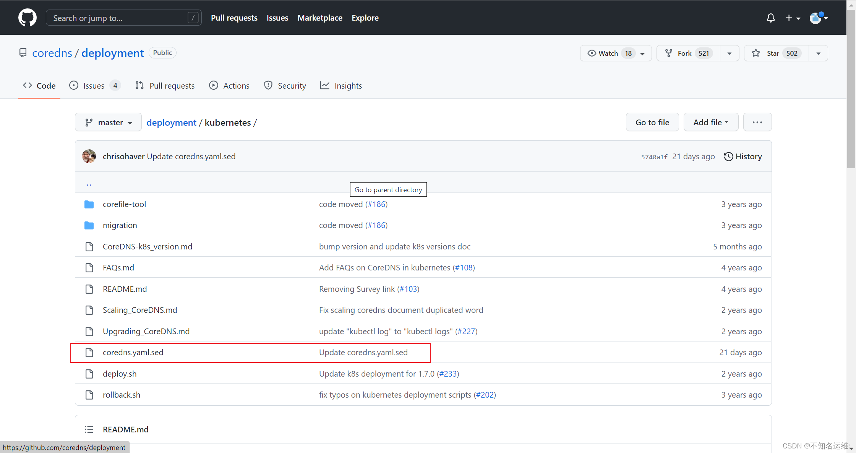Click the Star count 502

coord(792,53)
